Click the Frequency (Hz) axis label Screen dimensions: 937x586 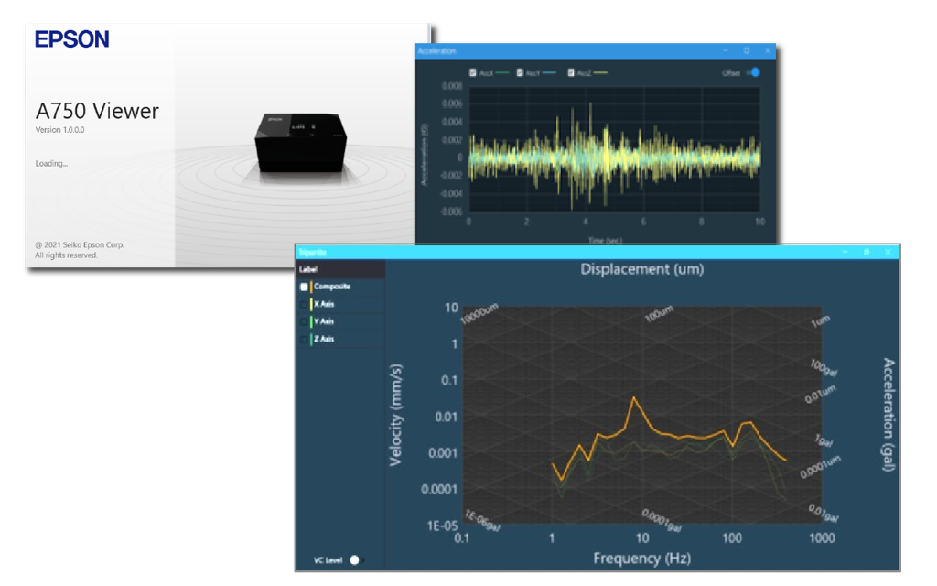click(x=641, y=559)
